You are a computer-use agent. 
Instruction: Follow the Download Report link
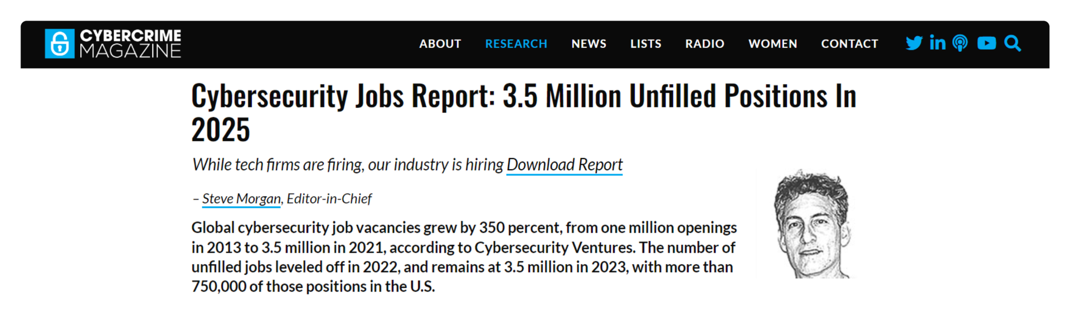coord(565,165)
